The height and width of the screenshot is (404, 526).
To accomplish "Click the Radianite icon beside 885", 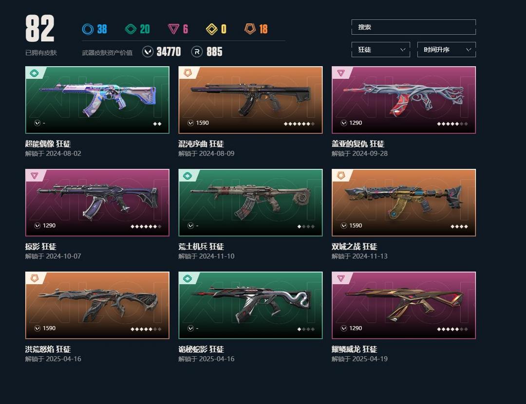I will (x=197, y=52).
